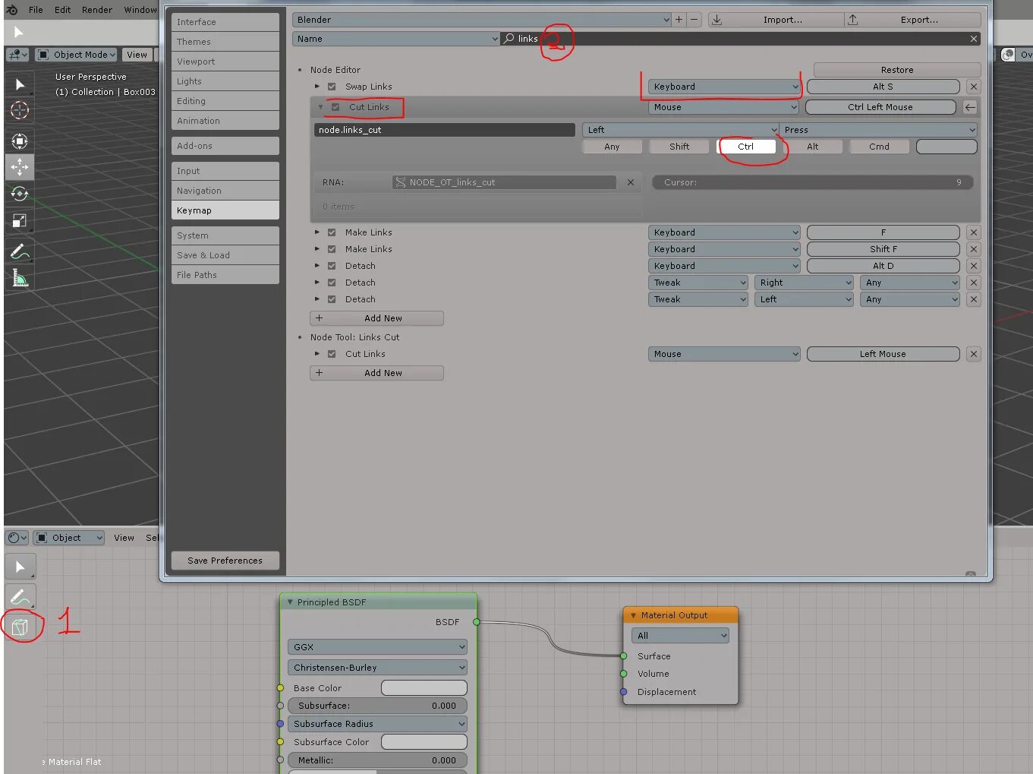Open the Render menu
The height and width of the screenshot is (774, 1033).
97,10
